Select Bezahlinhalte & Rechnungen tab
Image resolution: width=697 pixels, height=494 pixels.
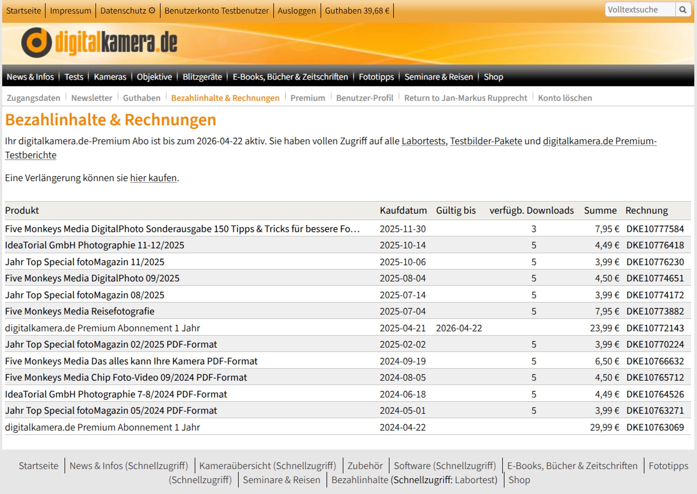(x=225, y=98)
